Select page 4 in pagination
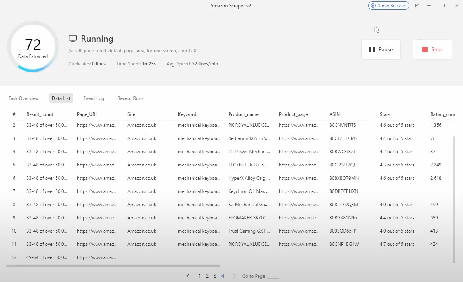Image resolution: width=463 pixels, height=282 pixels. pyautogui.click(x=223, y=276)
